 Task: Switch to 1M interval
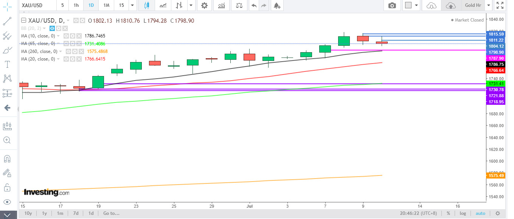click(107, 5)
